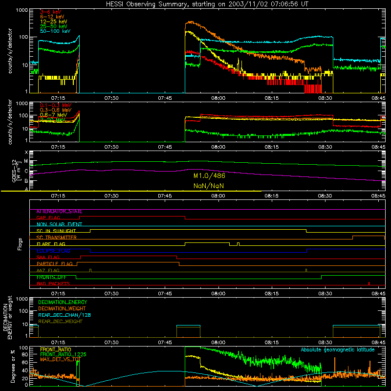The image size is (391, 391).
Task: Click the 25-50 keV legend entry
Action: [53, 26]
